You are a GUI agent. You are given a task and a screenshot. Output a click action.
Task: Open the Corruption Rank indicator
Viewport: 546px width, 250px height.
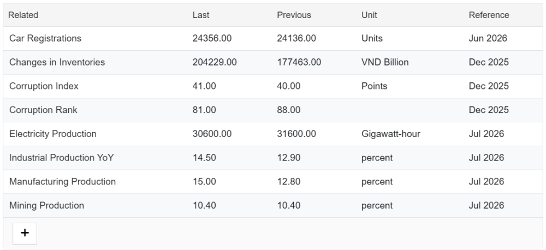click(43, 110)
